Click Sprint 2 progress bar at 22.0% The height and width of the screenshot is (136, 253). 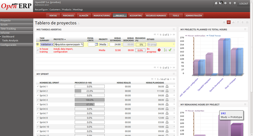(x=90, y=91)
